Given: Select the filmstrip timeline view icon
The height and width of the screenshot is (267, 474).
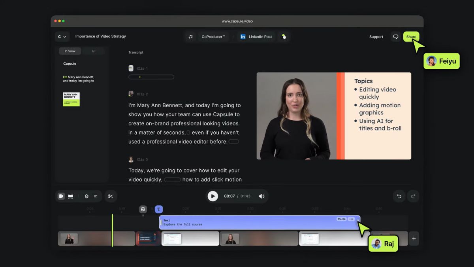Looking at the screenshot, I should 70,196.
